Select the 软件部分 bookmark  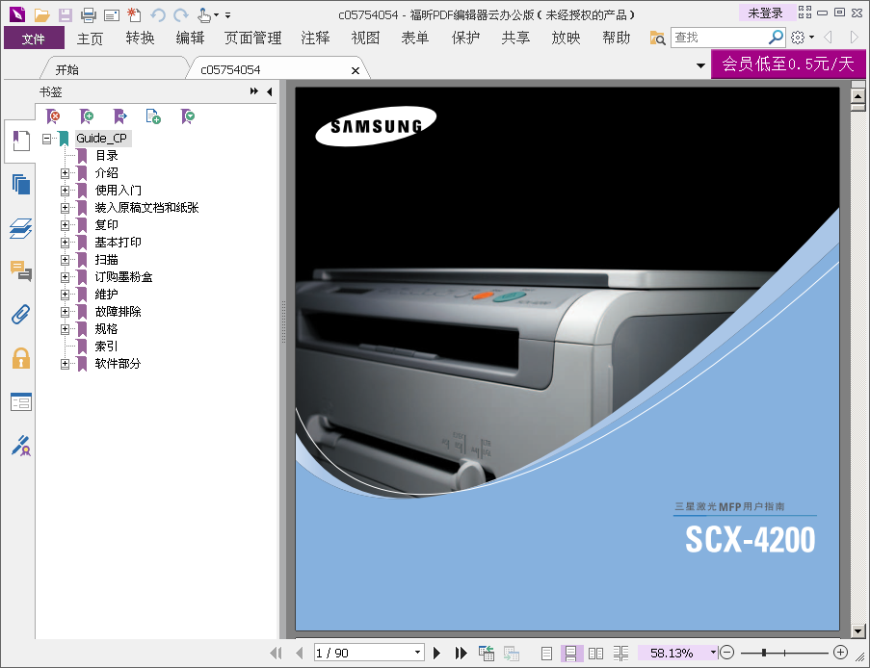pos(118,364)
